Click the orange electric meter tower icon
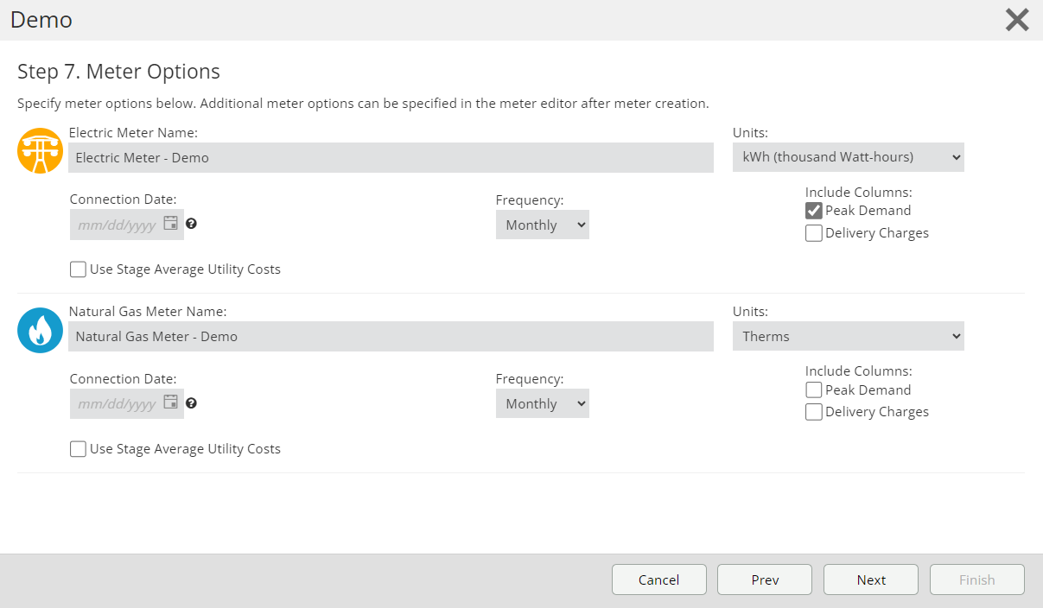 [40, 151]
